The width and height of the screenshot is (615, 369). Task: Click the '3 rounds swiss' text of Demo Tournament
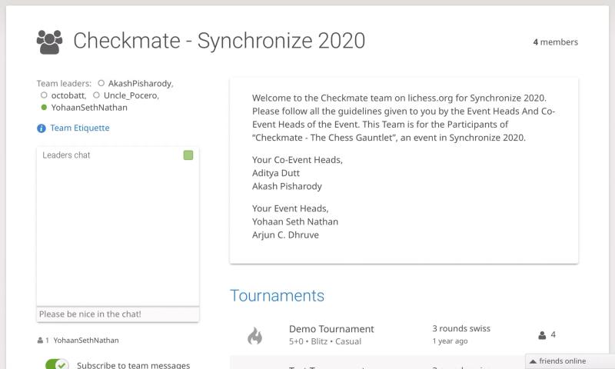[x=461, y=328]
